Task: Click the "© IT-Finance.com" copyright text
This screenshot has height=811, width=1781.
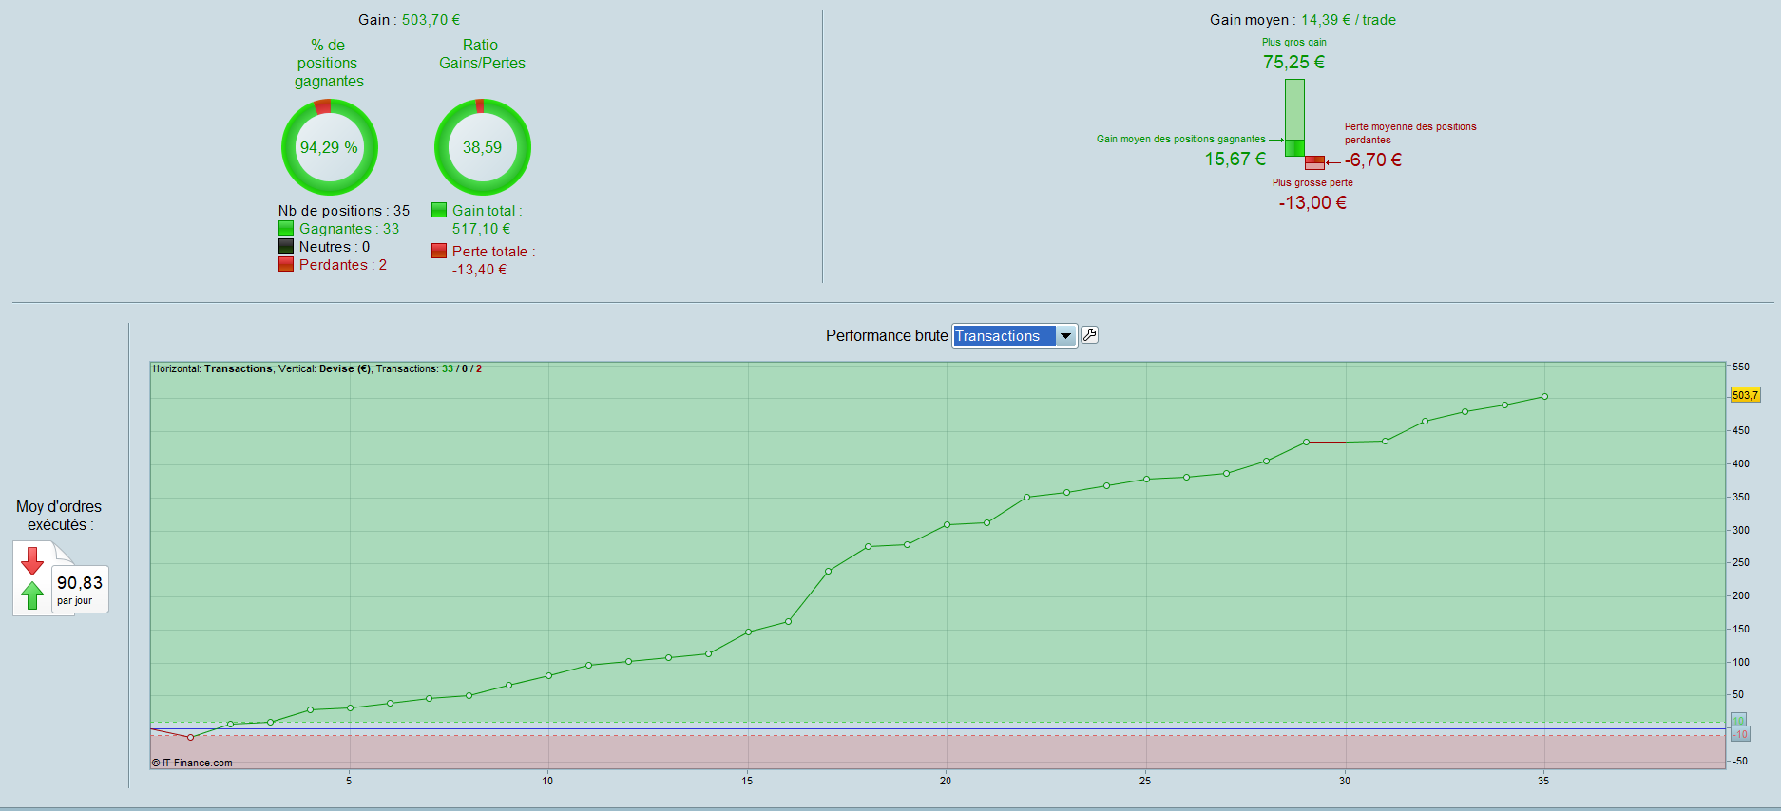Action: 192,763
